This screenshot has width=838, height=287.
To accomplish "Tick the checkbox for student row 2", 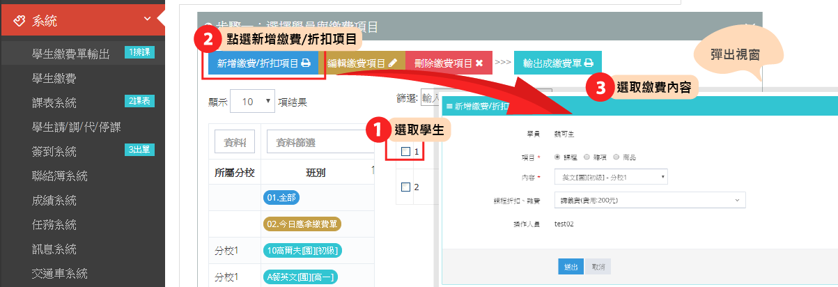I will pyautogui.click(x=405, y=187).
